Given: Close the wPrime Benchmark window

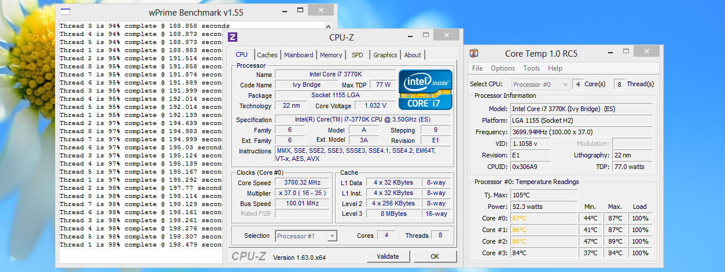Looking at the screenshot, I should coord(320,9).
